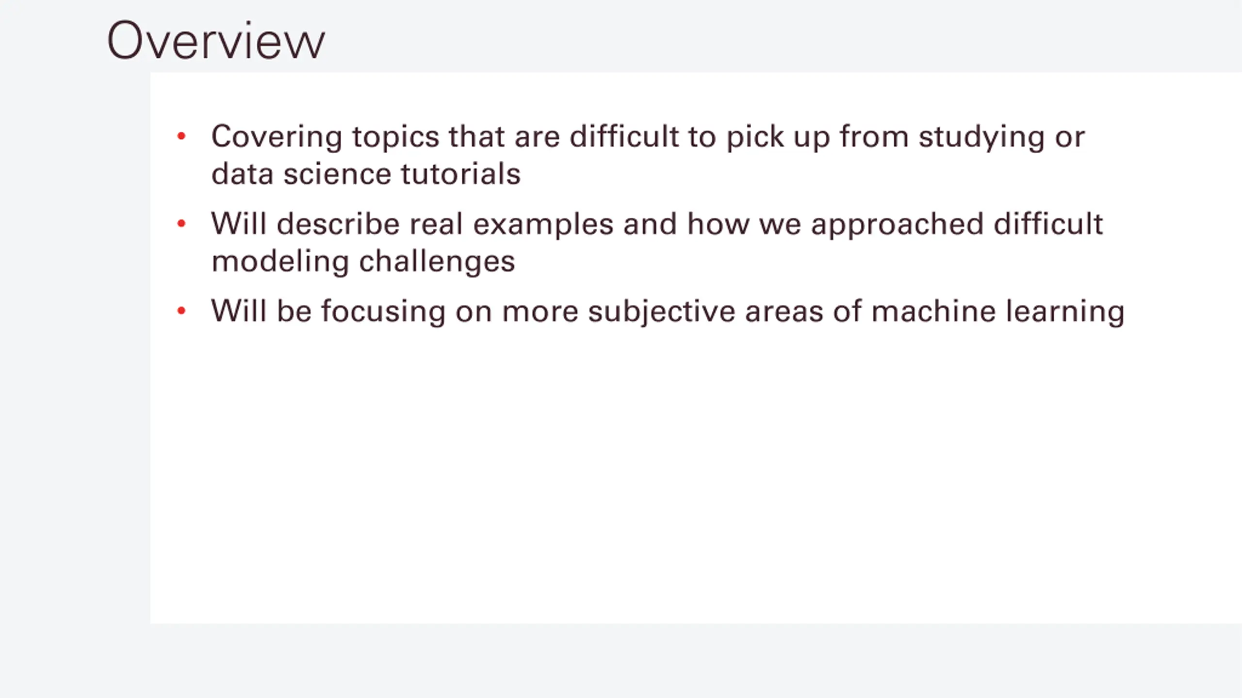Click the word "areas" in third bullet

tap(784, 311)
